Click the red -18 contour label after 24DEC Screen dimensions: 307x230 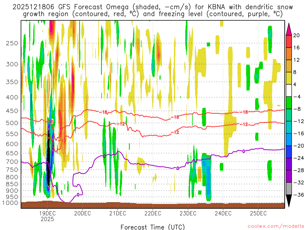pyautogui.click(x=244, y=112)
